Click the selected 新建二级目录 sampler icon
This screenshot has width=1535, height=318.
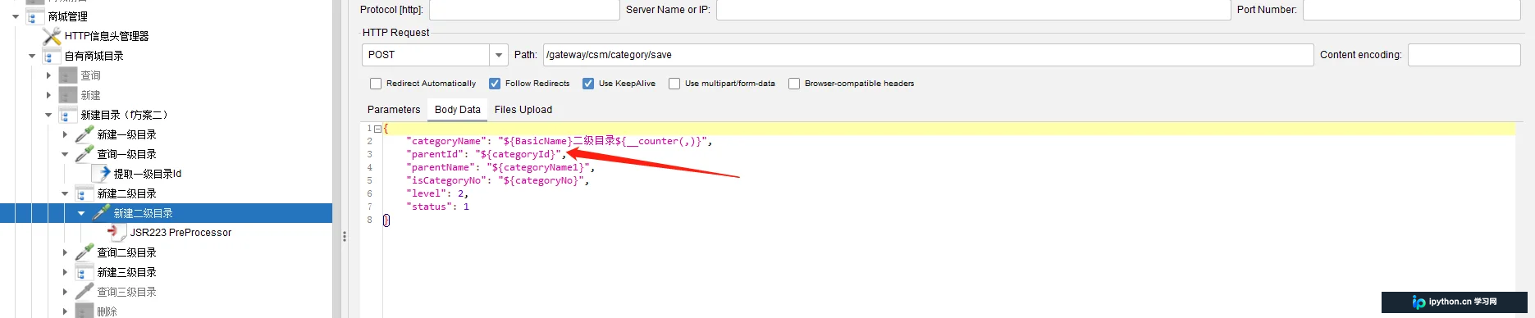click(101, 213)
